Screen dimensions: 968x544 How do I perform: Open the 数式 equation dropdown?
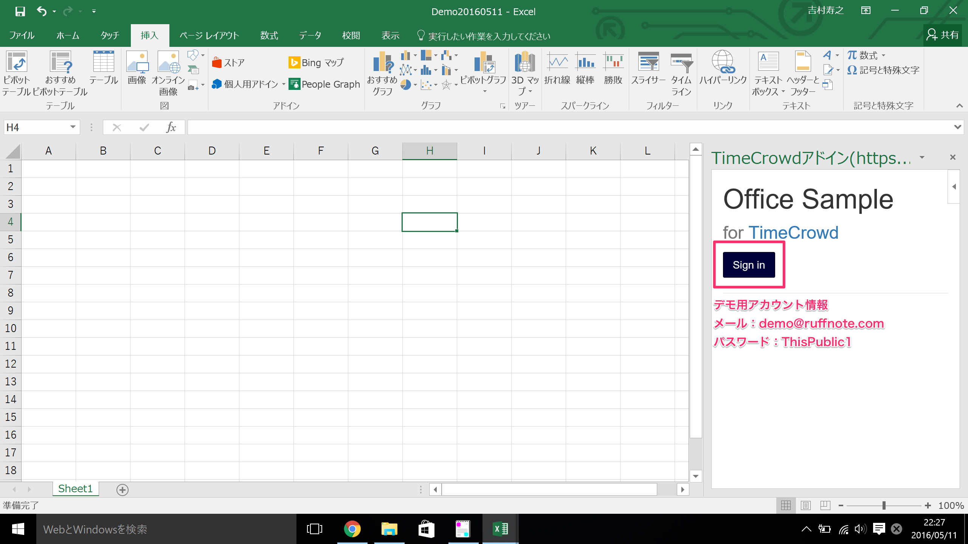click(x=884, y=56)
